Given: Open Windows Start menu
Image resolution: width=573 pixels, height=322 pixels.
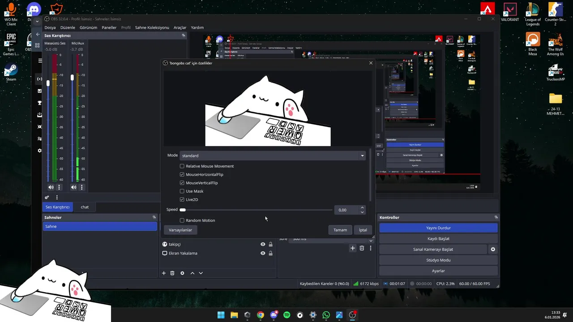Looking at the screenshot, I should click(x=221, y=315).
